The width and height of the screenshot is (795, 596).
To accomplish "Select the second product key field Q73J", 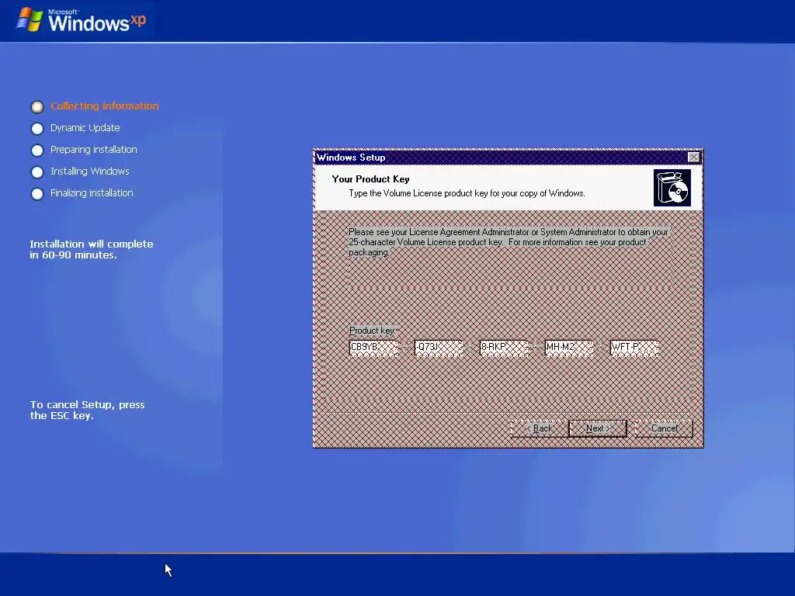I will pyautogui.click(x=439, y=347).
